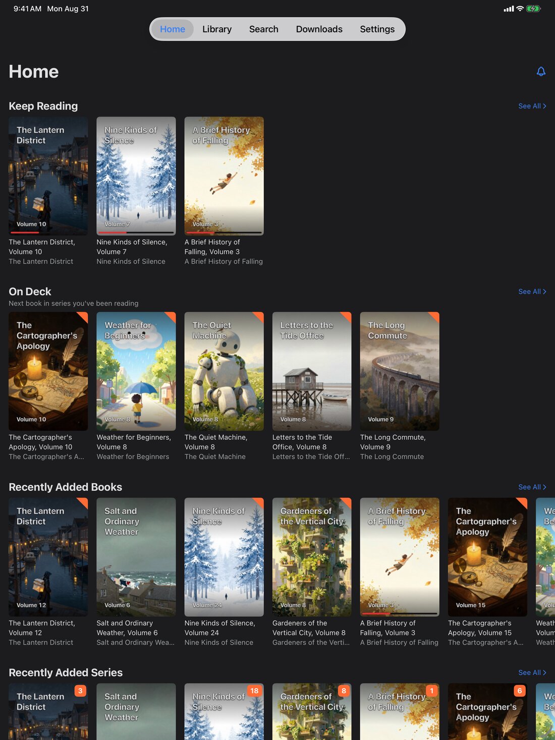
Task: Click 'The Quiet Machine, Volume 8' title text
Action: 216,442
